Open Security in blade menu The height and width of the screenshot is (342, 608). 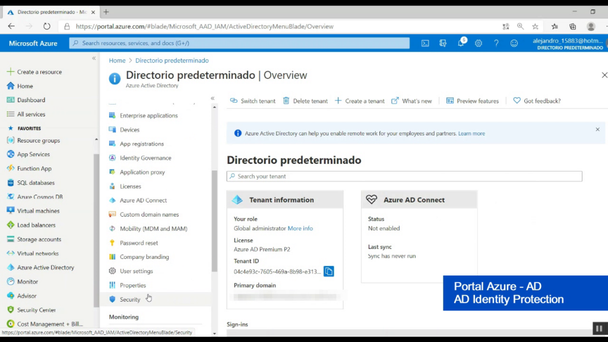click(x=130, y=299)
